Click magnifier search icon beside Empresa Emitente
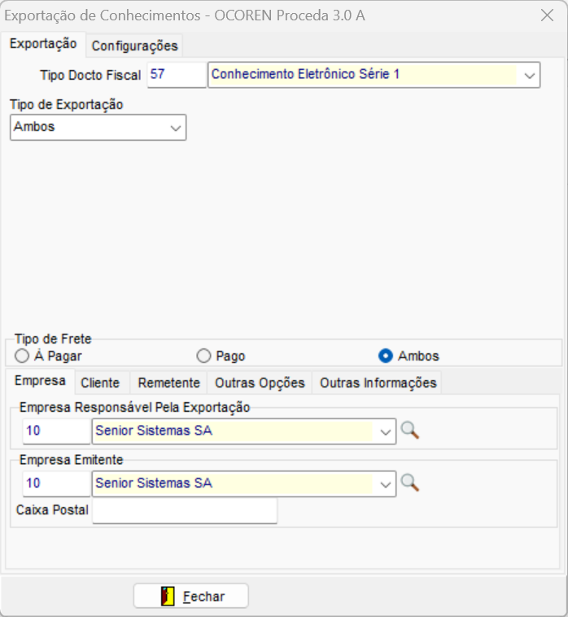Viewport: 568px width, 617px height. (x=410, y=484)
